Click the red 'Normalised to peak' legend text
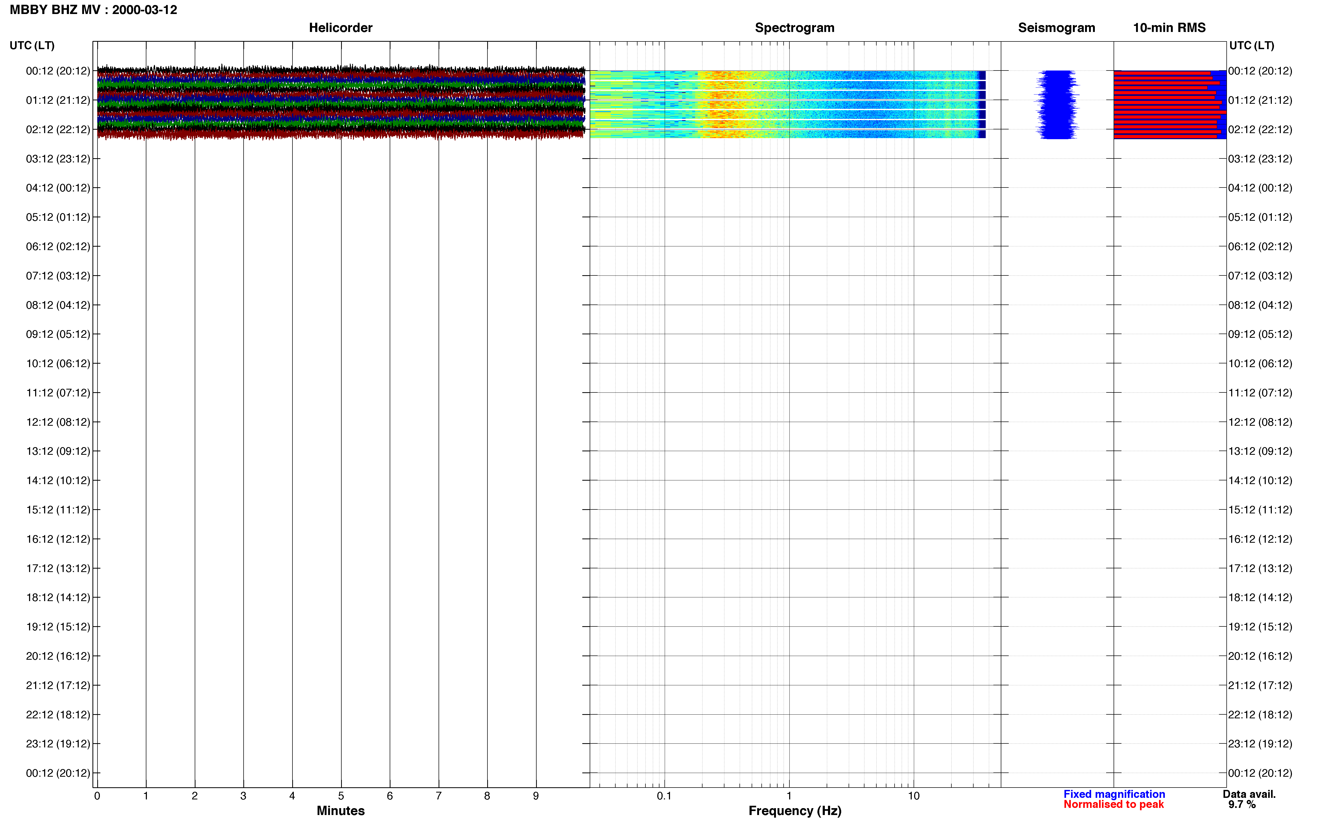Viewport: 1326px width, 829px height. point(1113,804)
